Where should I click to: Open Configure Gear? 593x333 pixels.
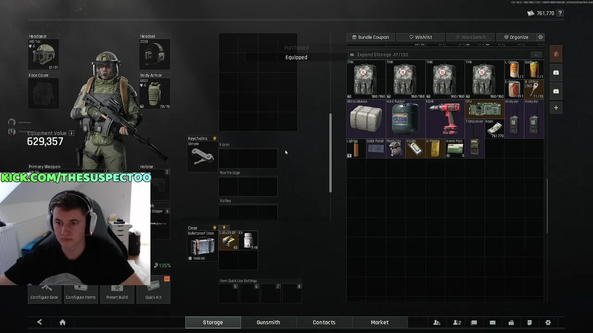pos(44,293)
